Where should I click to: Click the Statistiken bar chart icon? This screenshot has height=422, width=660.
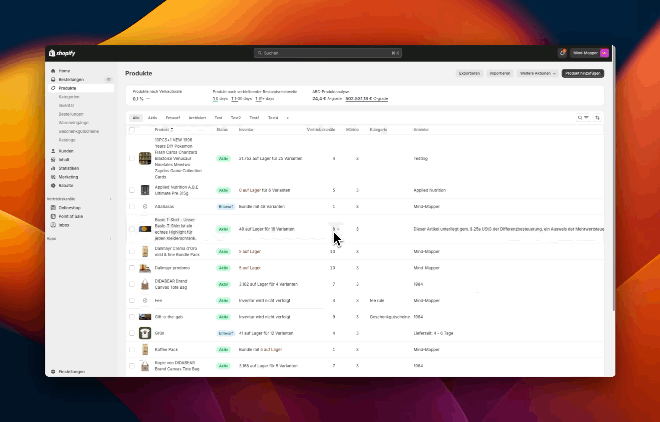[53, 168]
